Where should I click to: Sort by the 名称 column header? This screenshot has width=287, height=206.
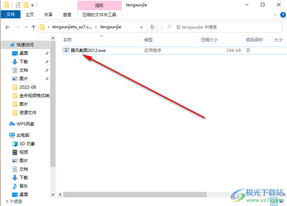[x=68, y=40]
